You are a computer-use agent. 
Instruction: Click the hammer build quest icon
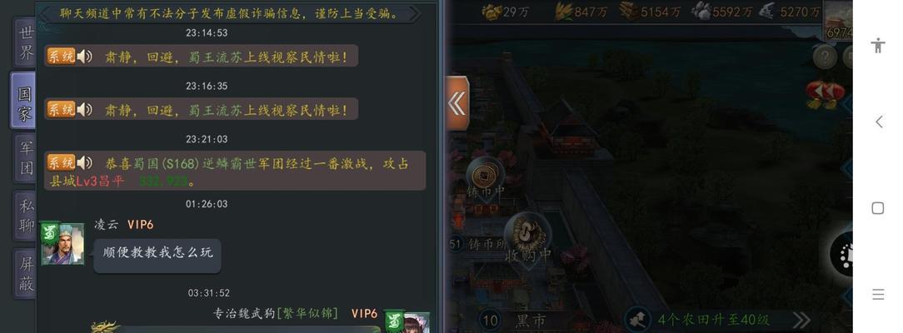639,319
